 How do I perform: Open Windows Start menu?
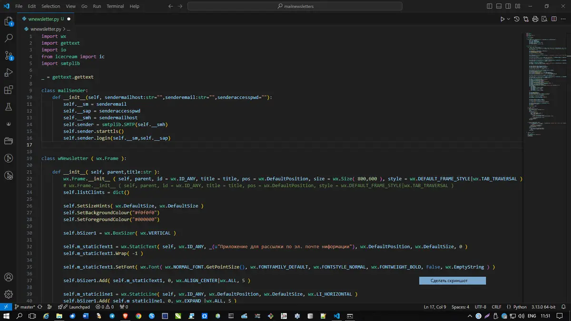point(7,316)
